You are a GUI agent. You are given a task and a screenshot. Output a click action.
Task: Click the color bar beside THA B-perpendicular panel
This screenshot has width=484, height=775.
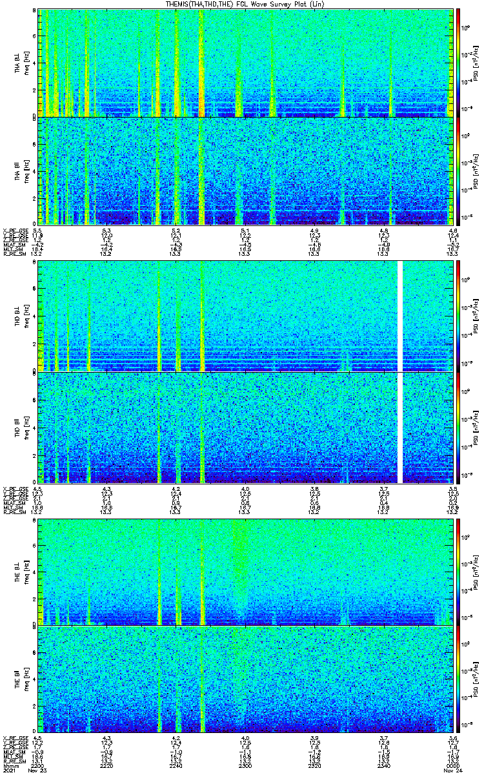[459, 63]
